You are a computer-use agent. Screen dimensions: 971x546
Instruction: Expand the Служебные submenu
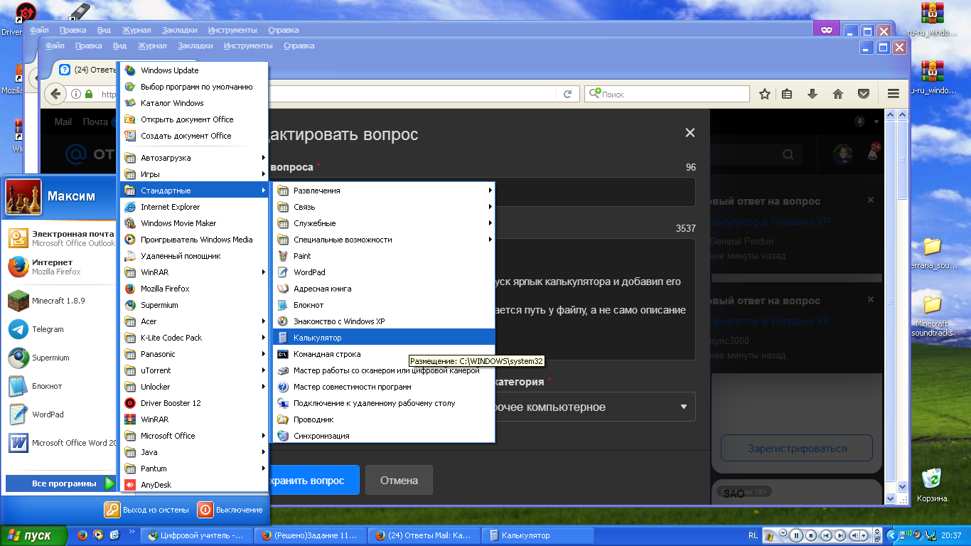pyautogui.click(x=384, y=223)
